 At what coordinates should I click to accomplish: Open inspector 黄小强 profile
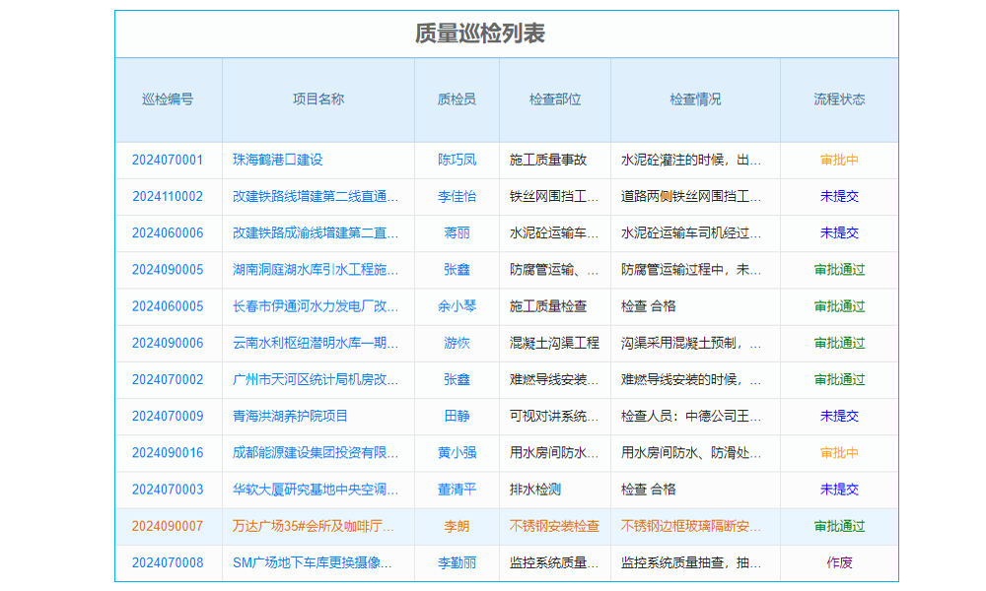pyautogui.click(x=457, y=453)
